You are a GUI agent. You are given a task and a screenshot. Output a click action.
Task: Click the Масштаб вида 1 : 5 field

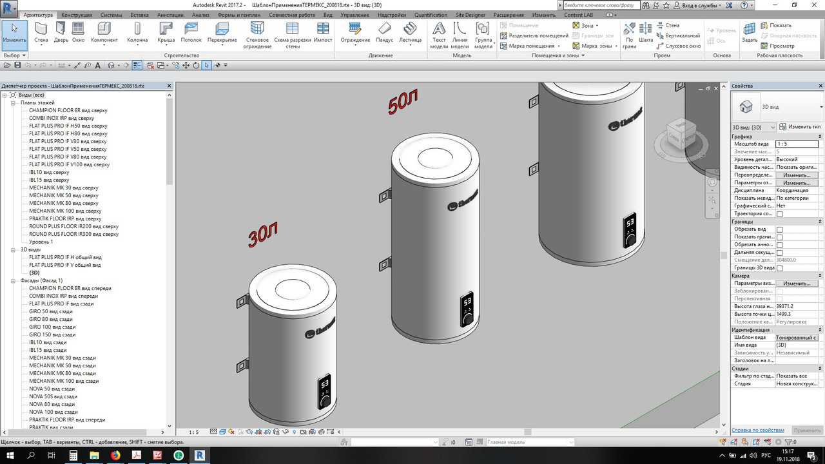[797, 144]
